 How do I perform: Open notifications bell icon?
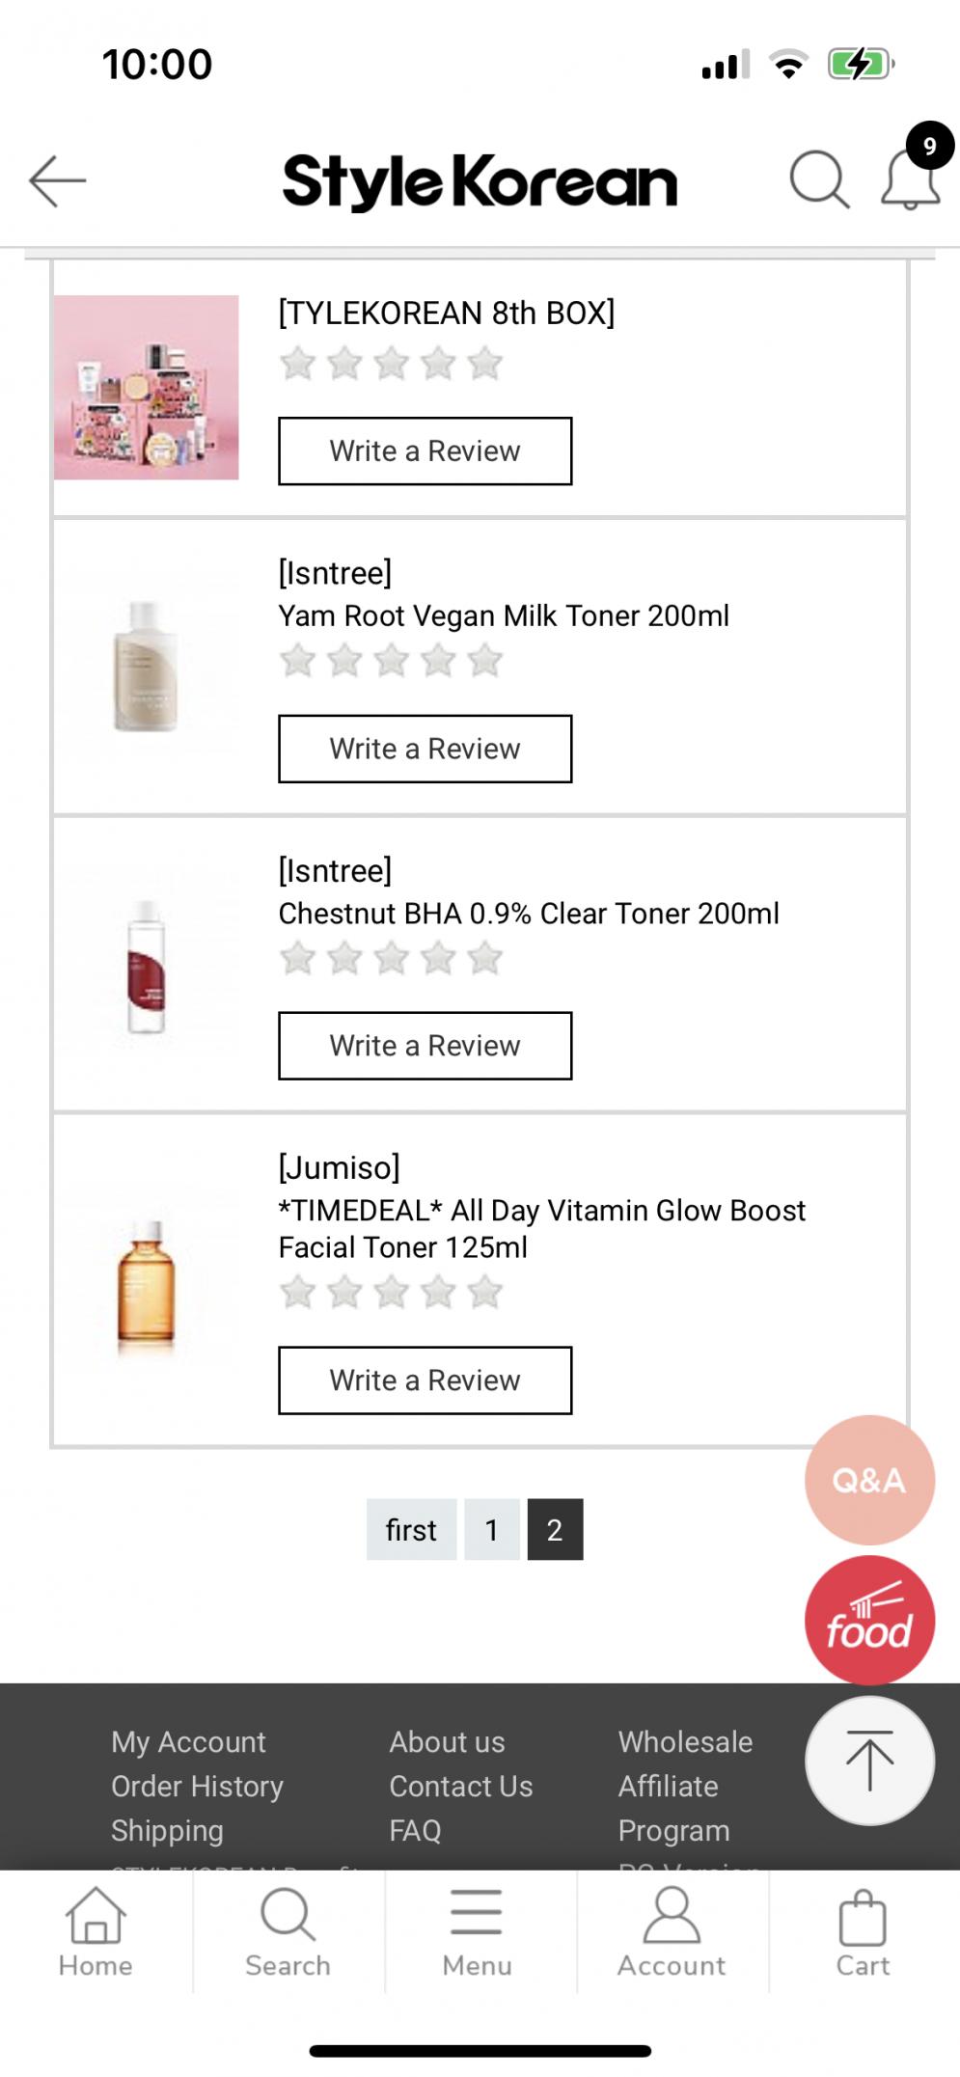coord(911,179)
